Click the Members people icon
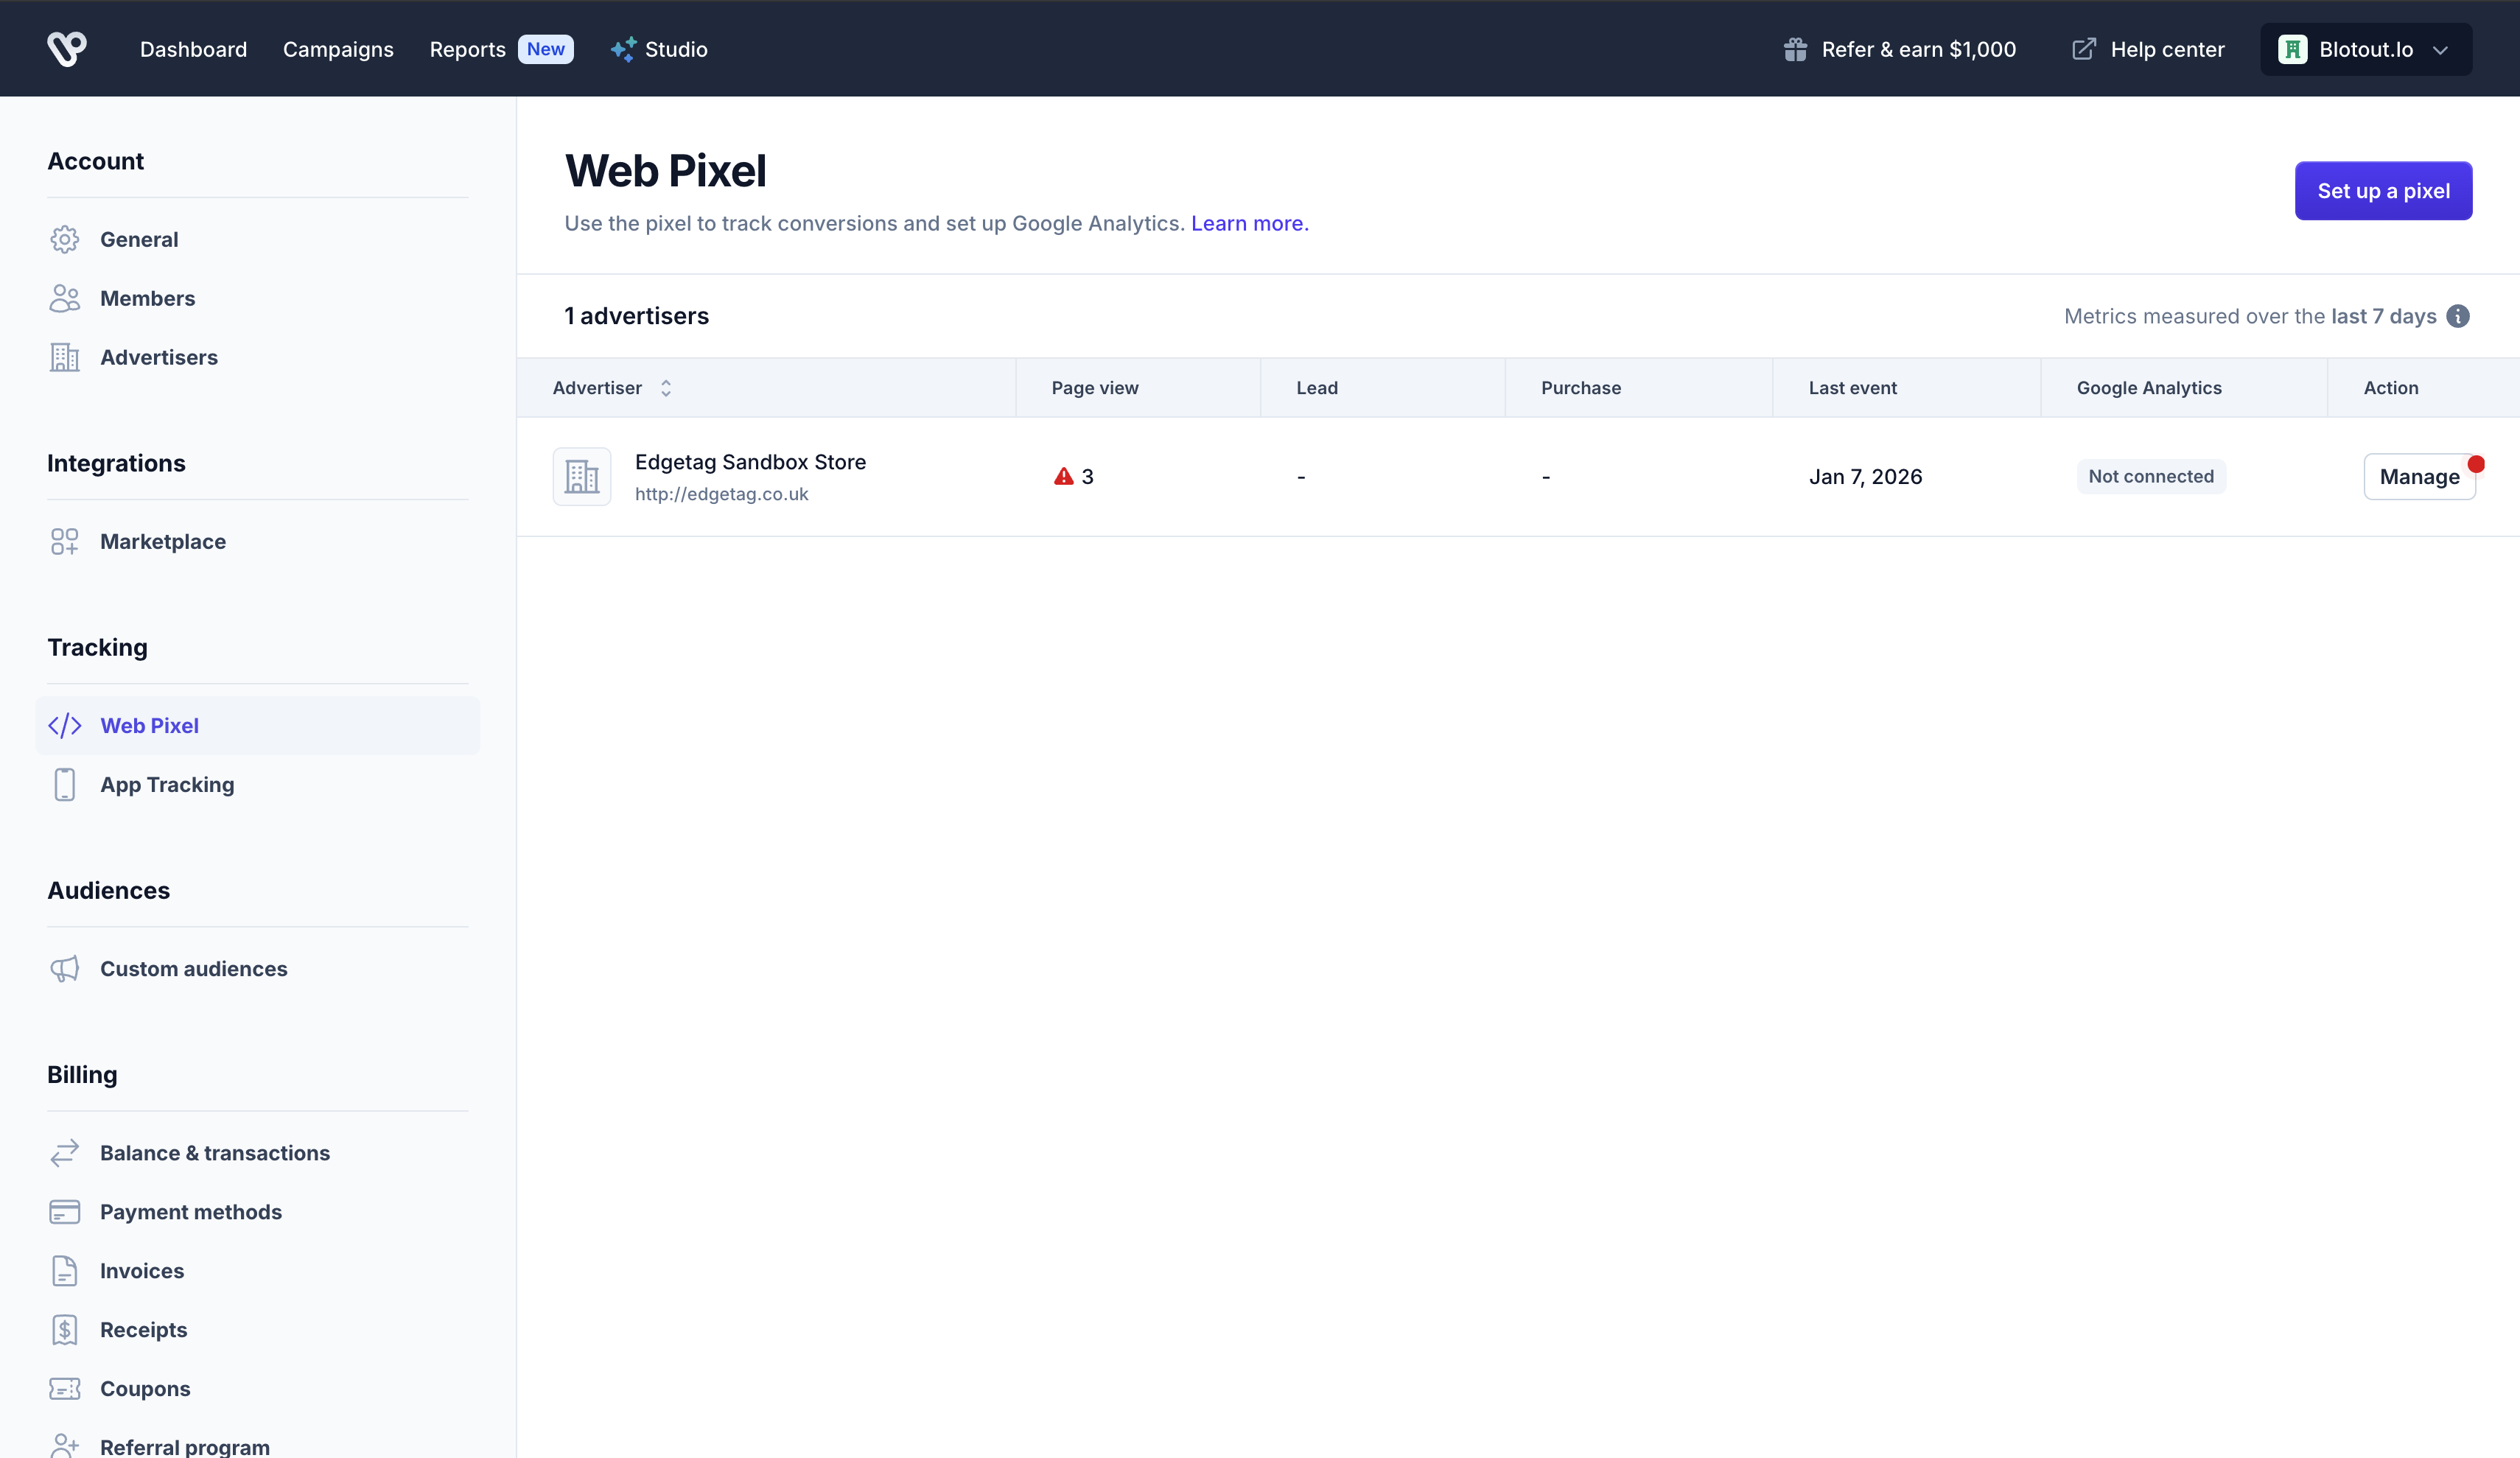Viewport: 2520px width, 1458px height. pyautogui.click(x=64, y=298)
